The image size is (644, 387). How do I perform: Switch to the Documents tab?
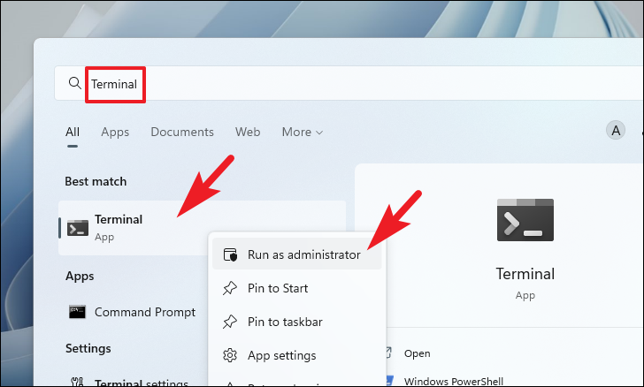[x=182, y=133]
